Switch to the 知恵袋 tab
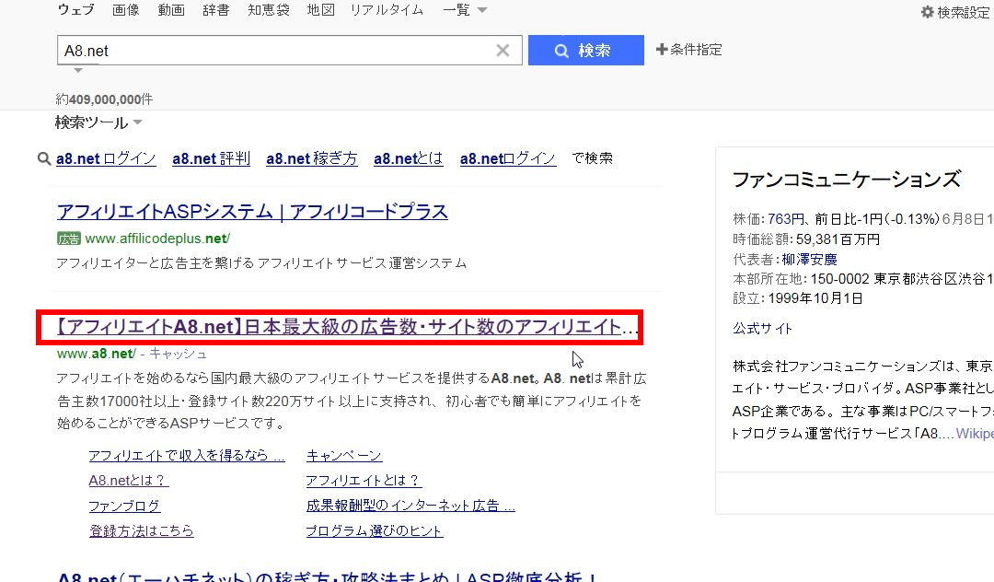The image size is (994, 582). point(269,9)
